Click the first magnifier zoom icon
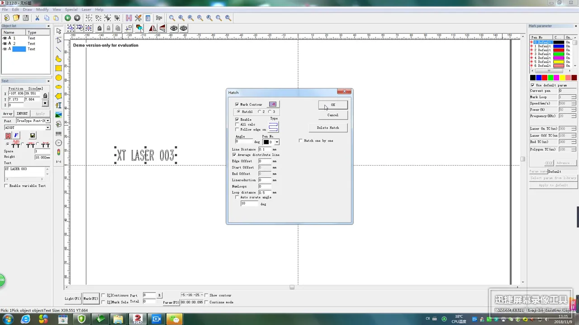The image size is (579, 325). (x=172, y=18)
